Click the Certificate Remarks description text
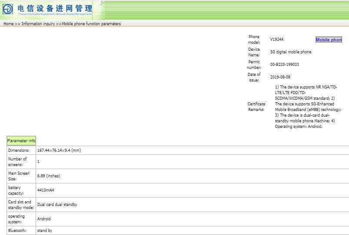The image size is (349, 235). 308,107
